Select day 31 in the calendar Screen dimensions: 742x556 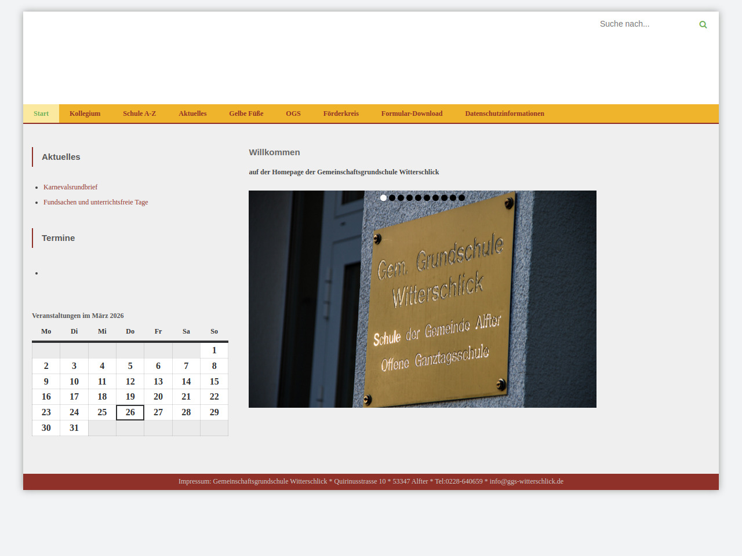74,428
